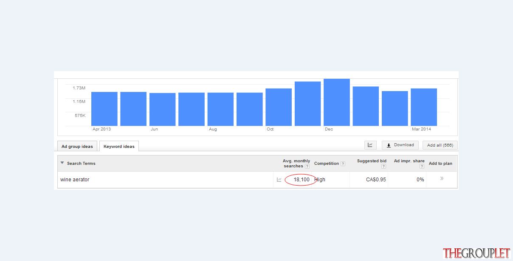
Task: Select the Keyword ideas tab
Action: point(119,146)
